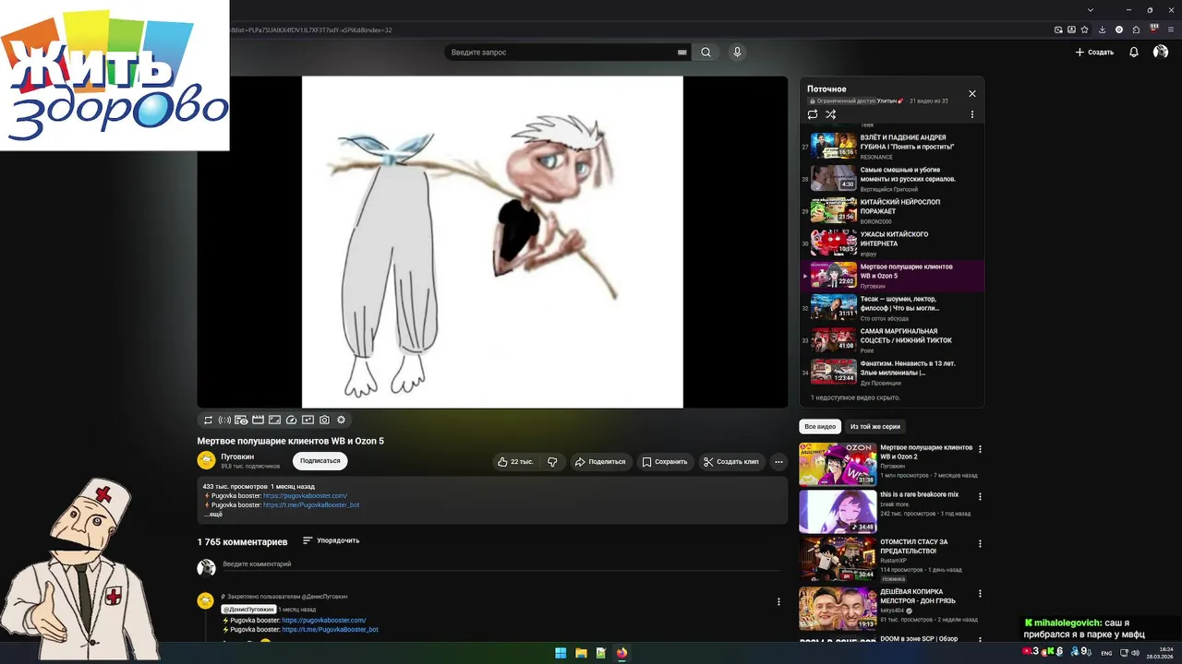
Task: Expand the description with ...ещё
Action: pos(213,514)
